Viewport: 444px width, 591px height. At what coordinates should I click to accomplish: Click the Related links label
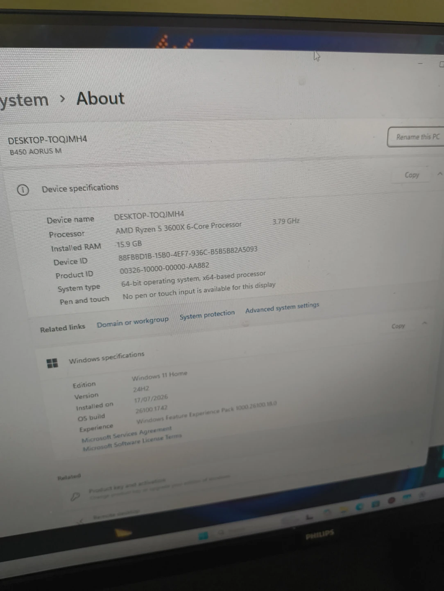pos(63,328)
